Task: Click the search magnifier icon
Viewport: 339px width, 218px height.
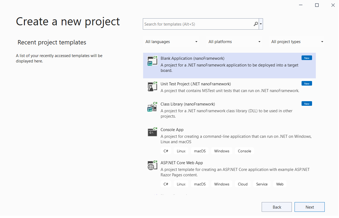Action: point(255,24)
